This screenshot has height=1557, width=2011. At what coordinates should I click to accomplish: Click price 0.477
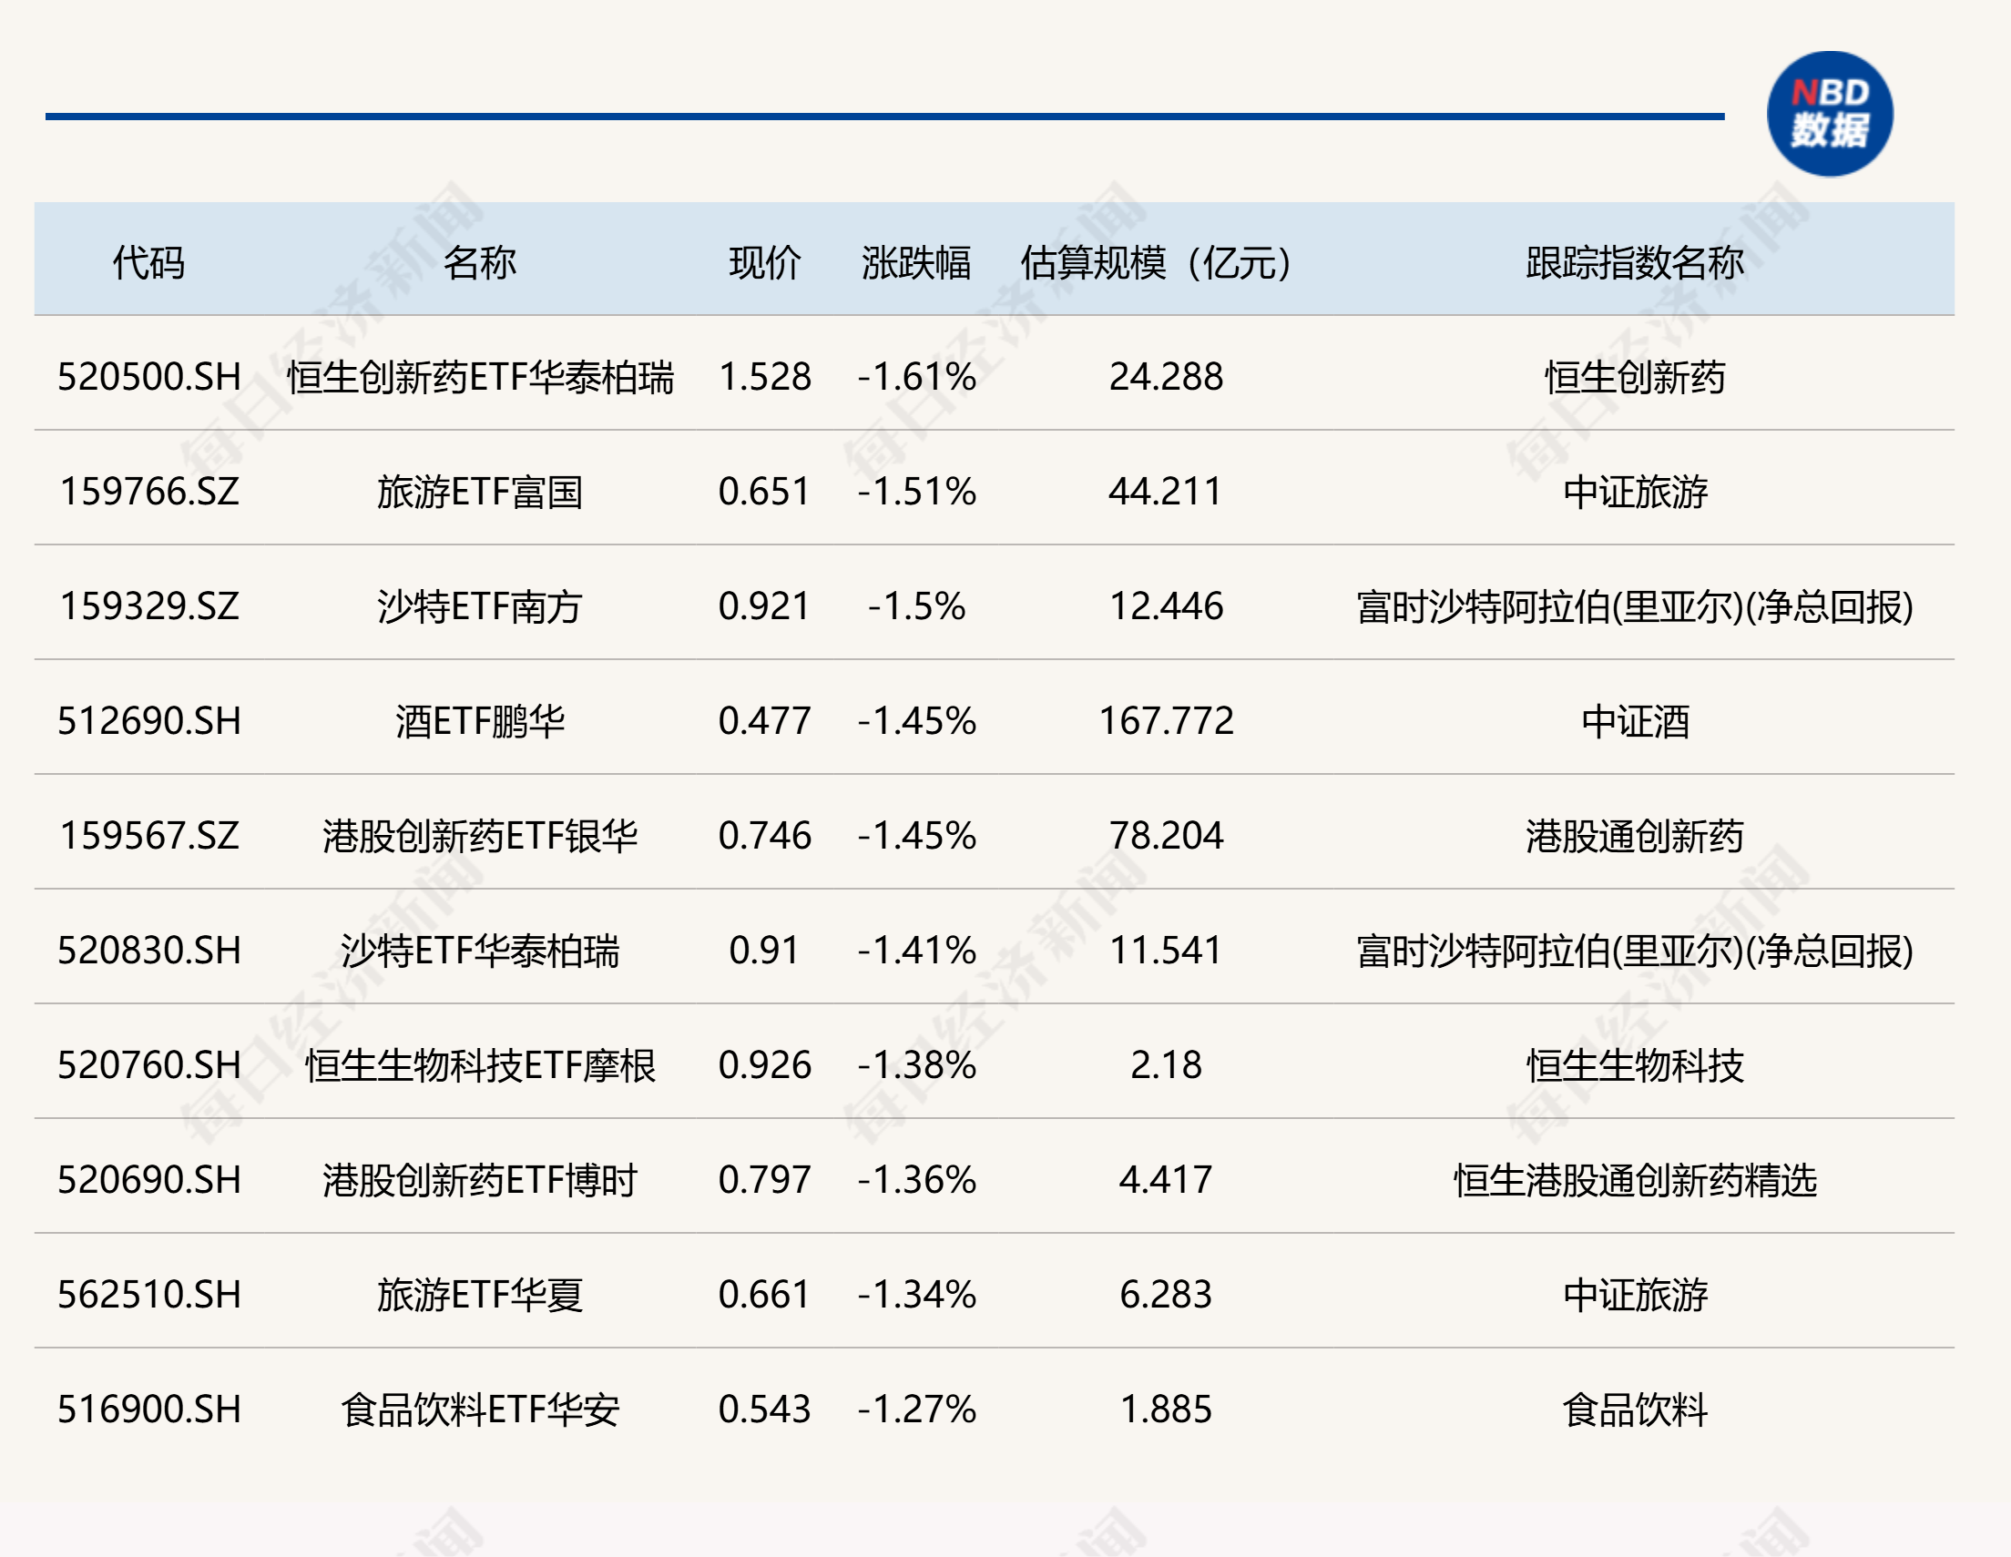(764, 721)
